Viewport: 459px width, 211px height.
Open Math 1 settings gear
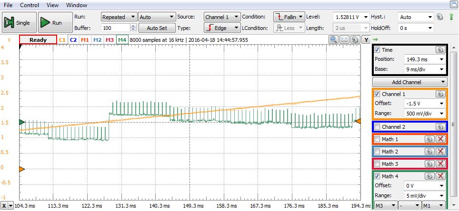point(429,139)
